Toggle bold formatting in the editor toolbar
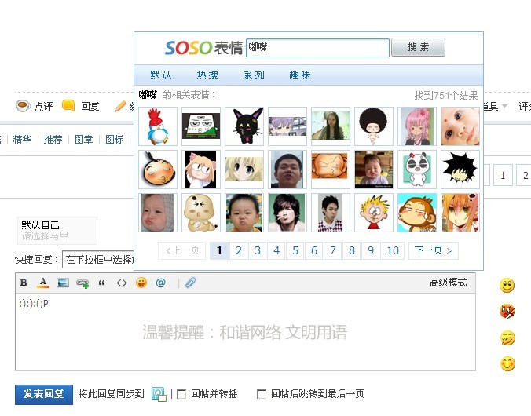Viewport: 531px width, 416px height. (x=24, y=283)
